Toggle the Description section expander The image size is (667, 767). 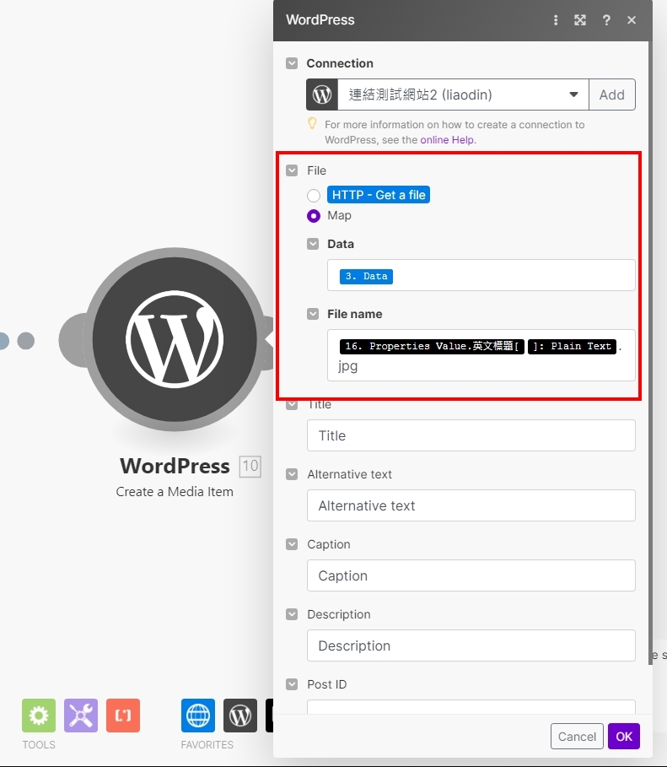click(292, 614)
